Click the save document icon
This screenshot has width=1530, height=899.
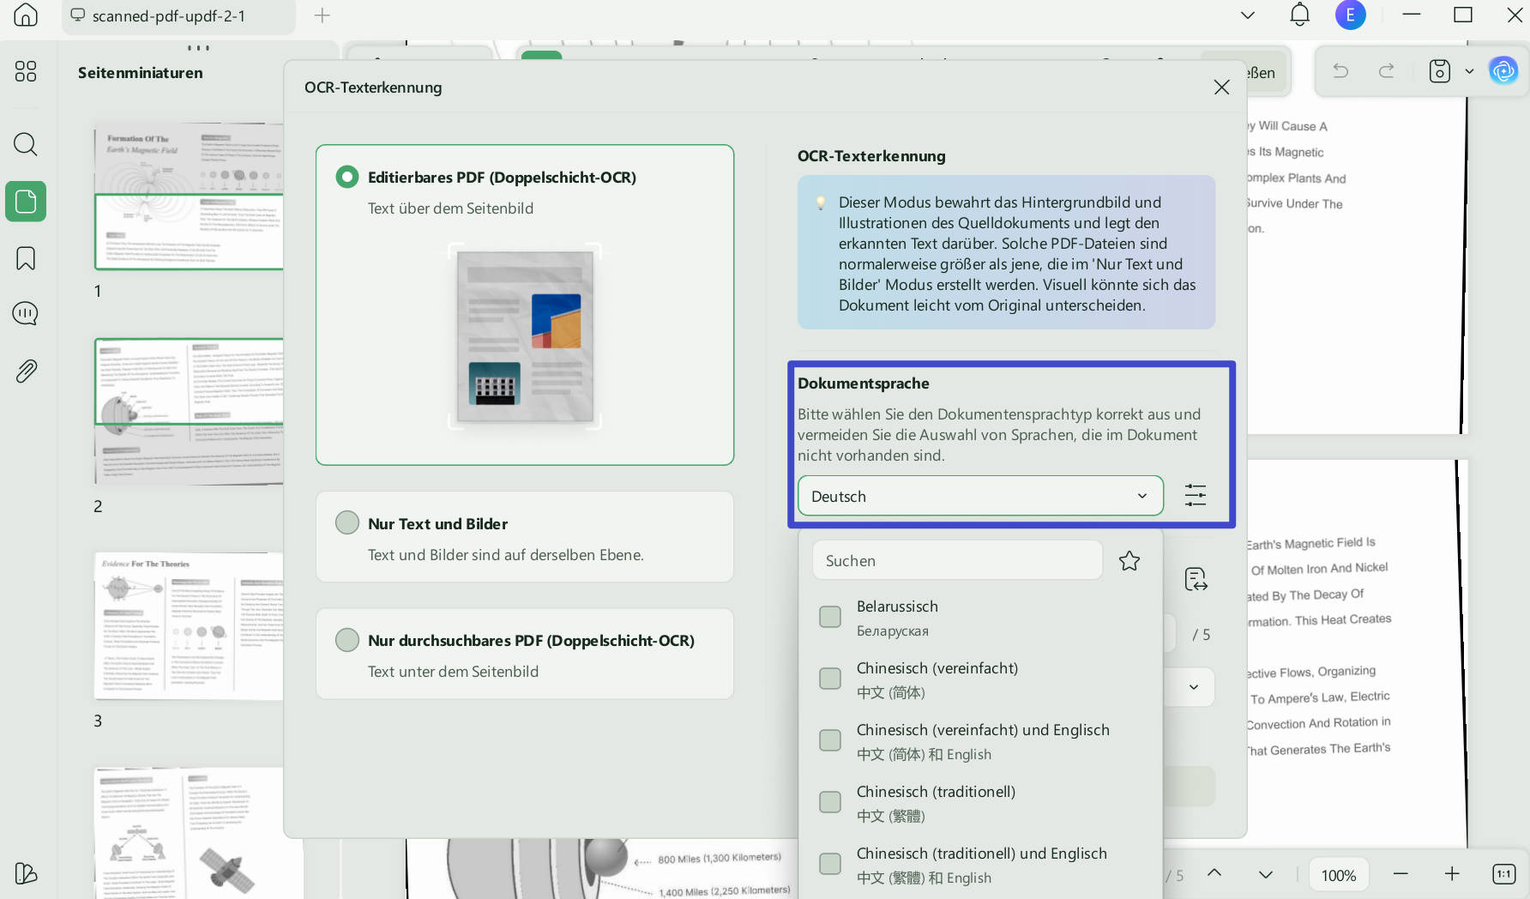(x=1440, y=71)
